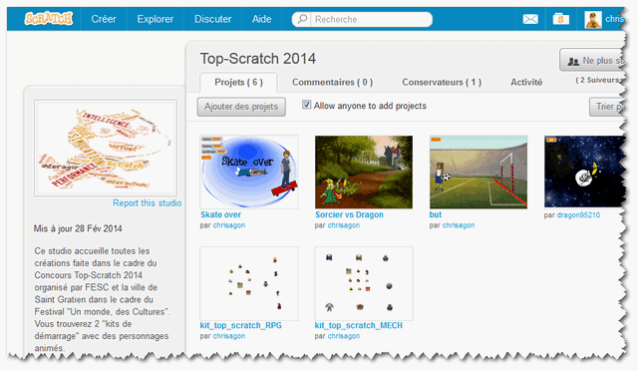The width and height of the screenshot is (638, 371).
Task: Open the Skate over project thumbnail
Action: point(248,172)
